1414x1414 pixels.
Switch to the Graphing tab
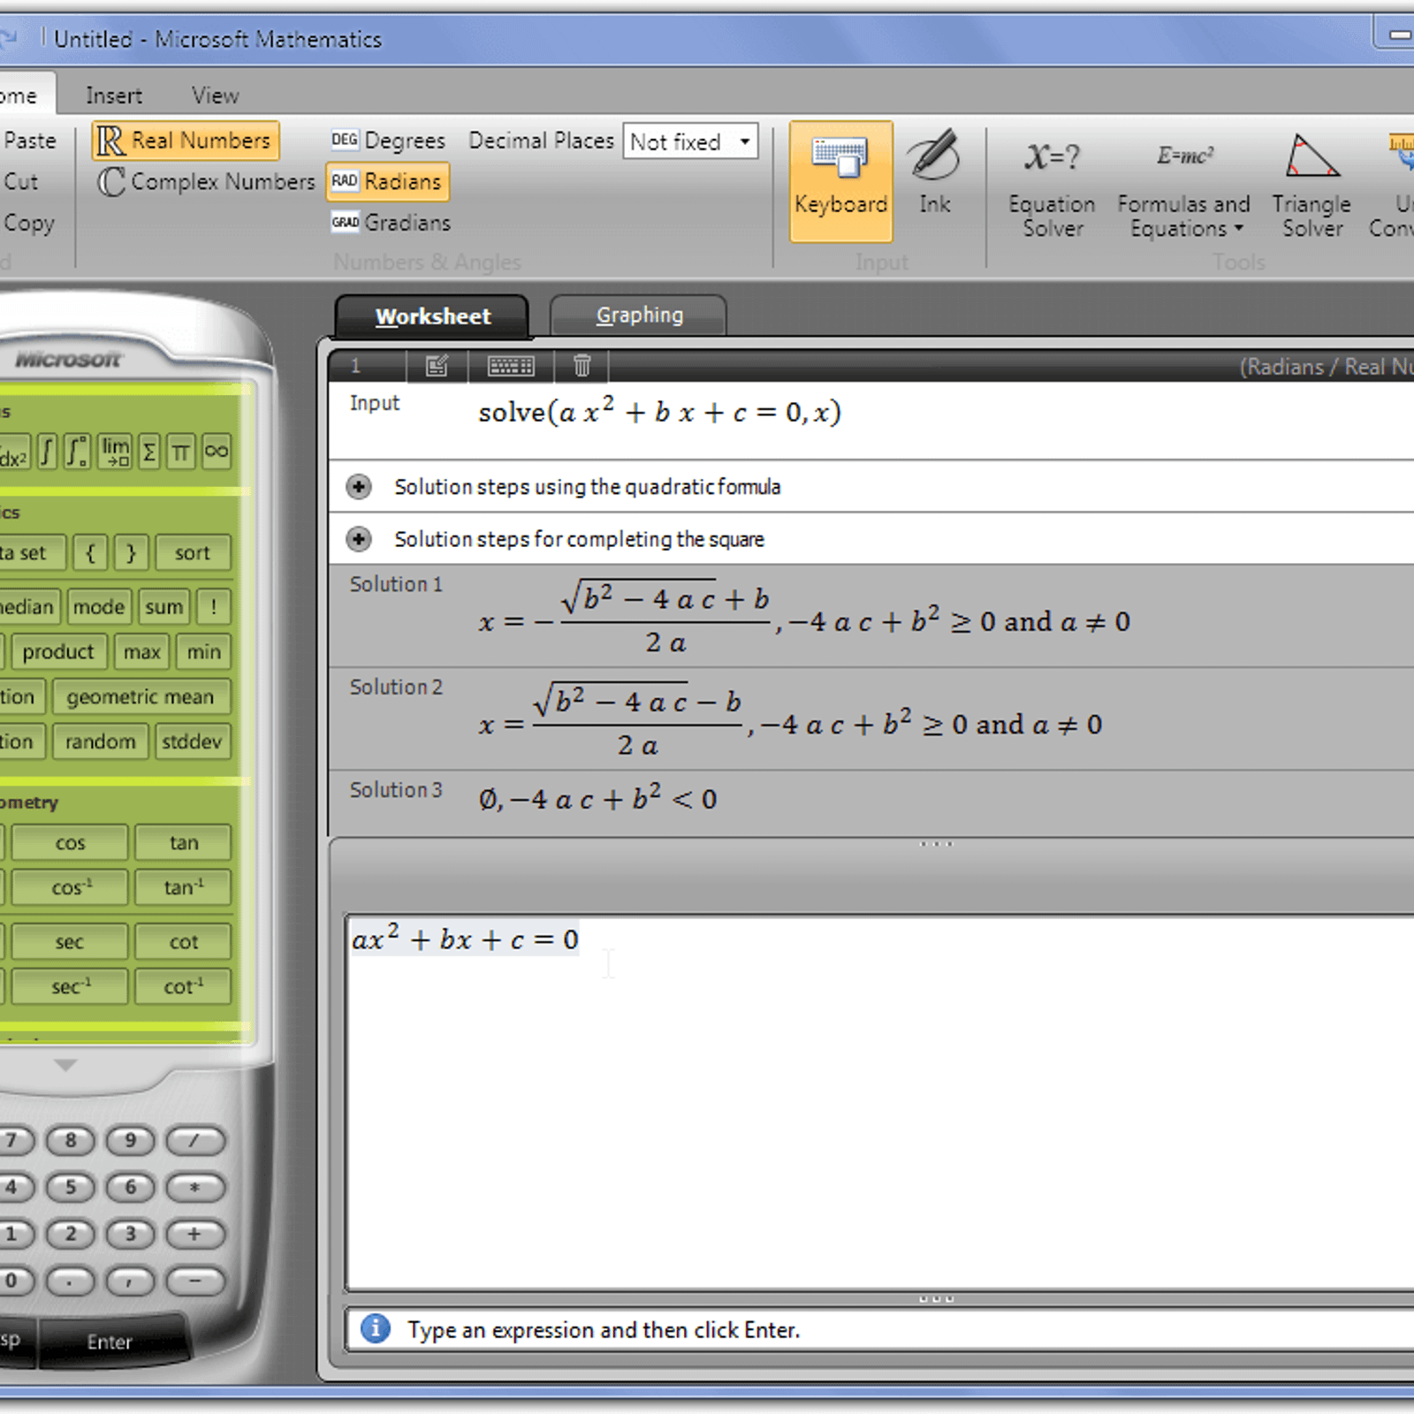639,315
